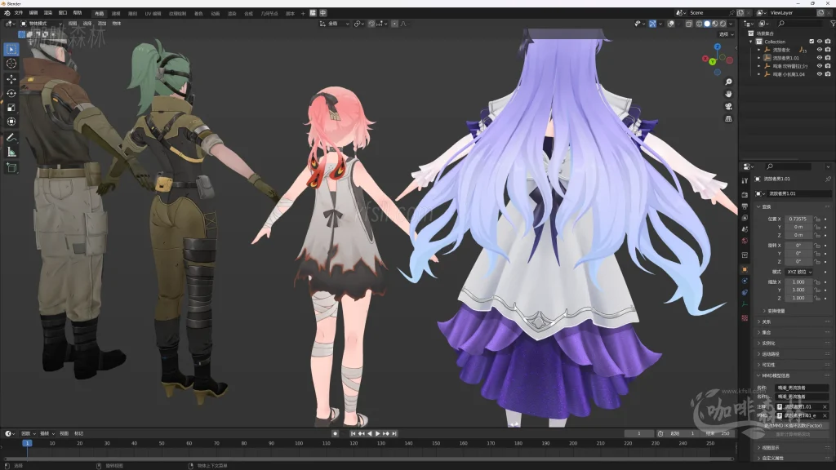Open the viewport 添加 (Add) menu
The height and width of the screenshot is (470, 836).
coord(102,24)
